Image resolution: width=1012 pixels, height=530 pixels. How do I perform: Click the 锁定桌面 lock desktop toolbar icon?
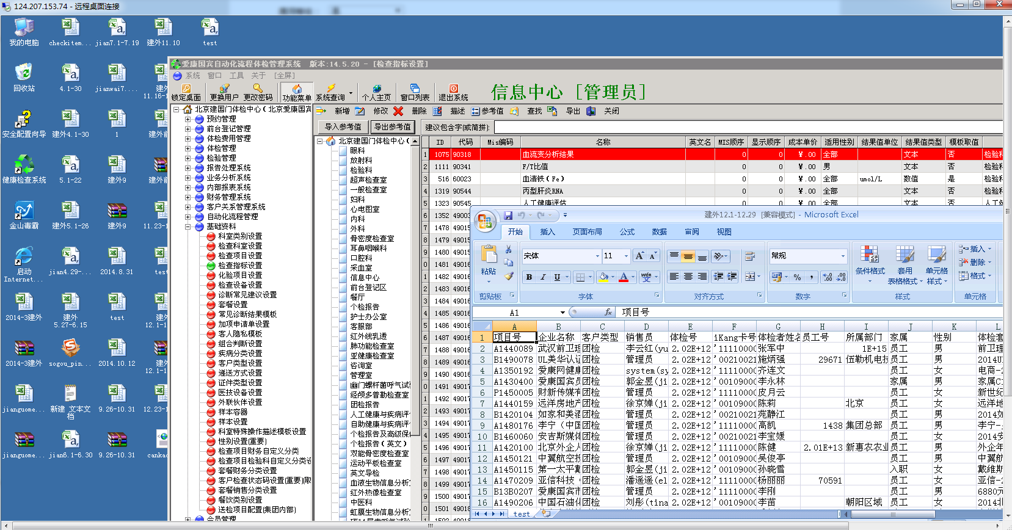pos(186,89)
